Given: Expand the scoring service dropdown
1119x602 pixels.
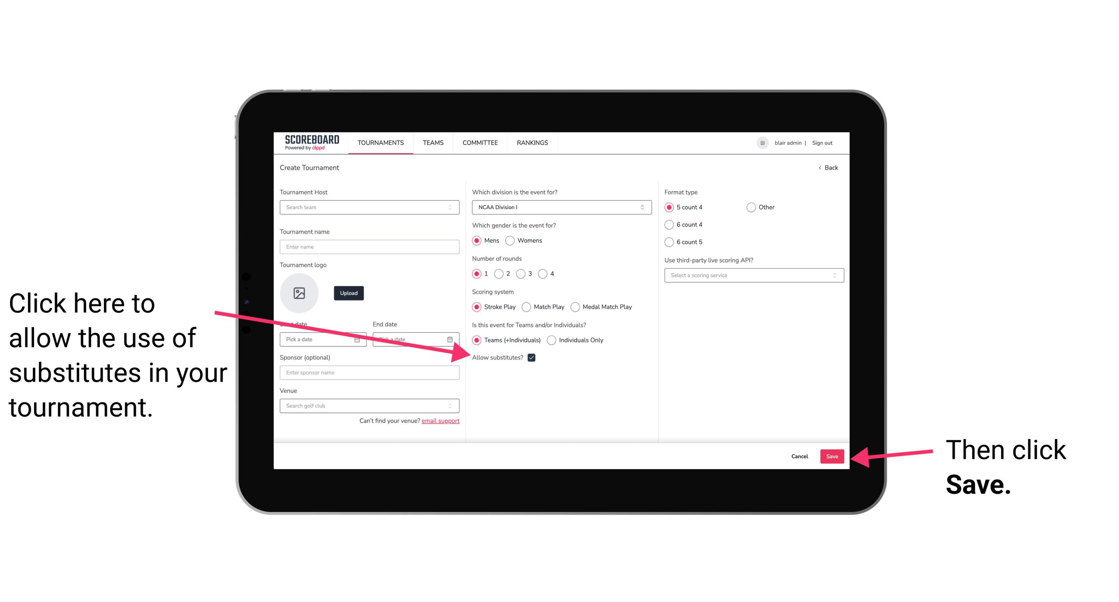Looking at the screenshot, I should click(753, 276).
